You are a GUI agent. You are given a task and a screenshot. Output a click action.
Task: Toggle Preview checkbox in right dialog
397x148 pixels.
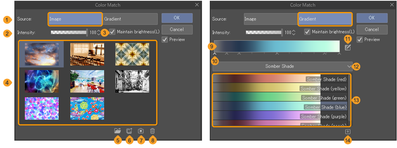[x=360, y=40]
